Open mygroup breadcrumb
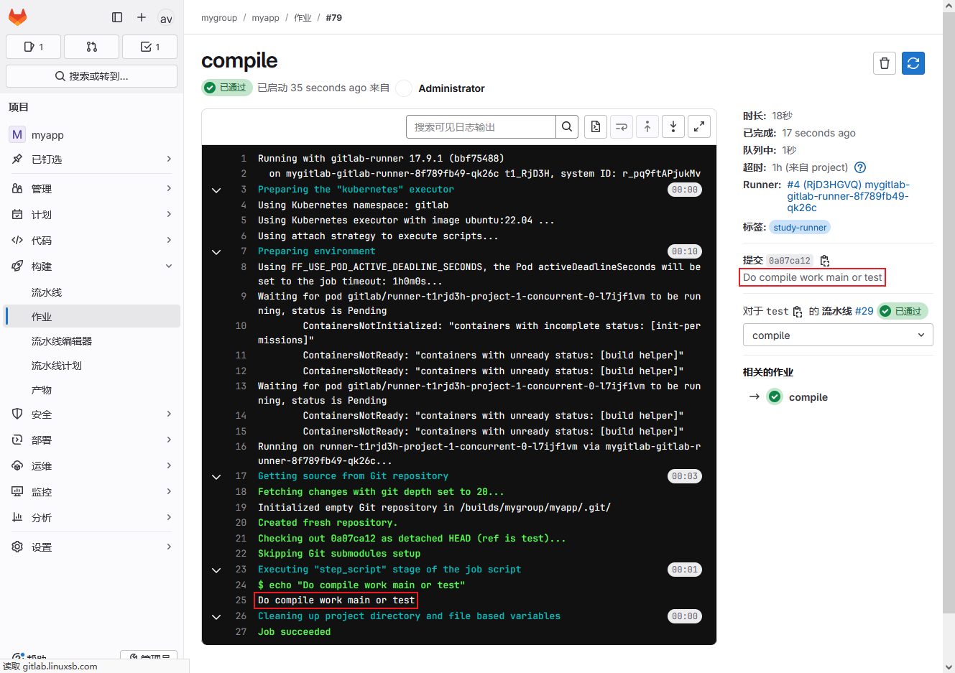Viewport: 955px width, 673px height. click(219, 18)
